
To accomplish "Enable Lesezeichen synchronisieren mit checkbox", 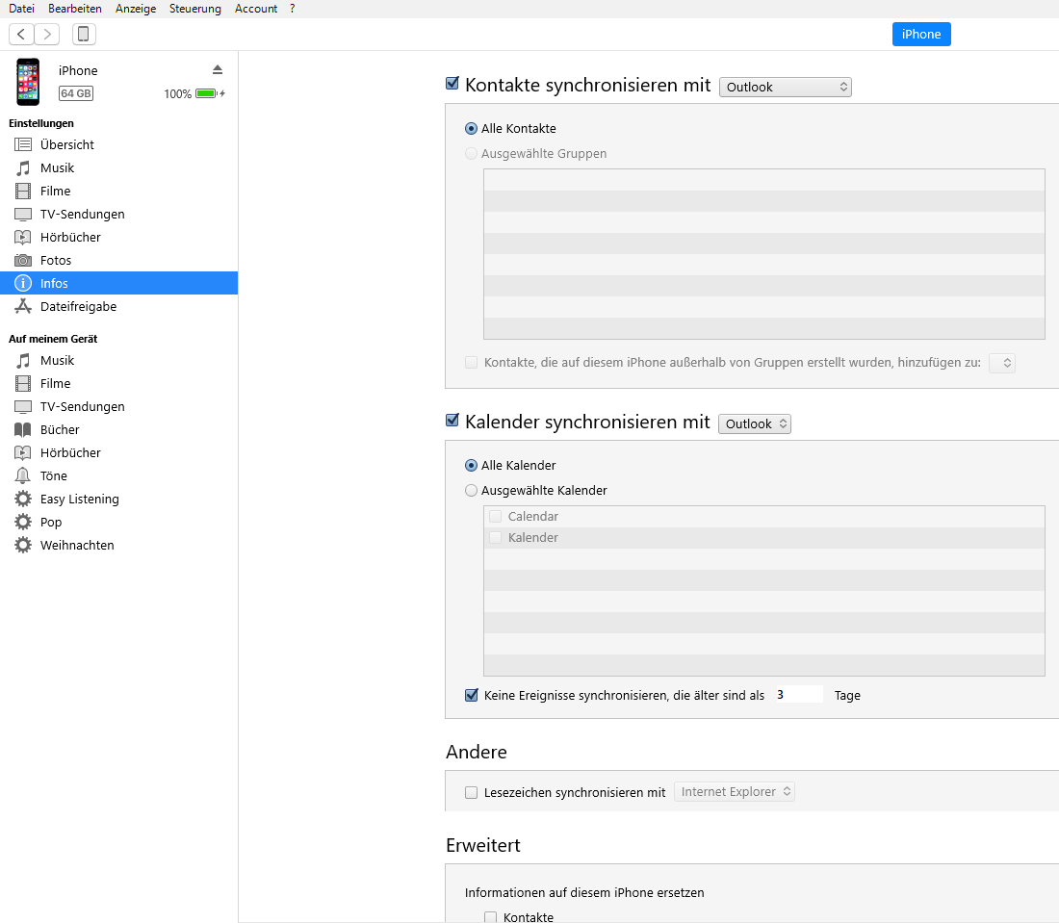I will pyautogui.click(x=472, y=793).
